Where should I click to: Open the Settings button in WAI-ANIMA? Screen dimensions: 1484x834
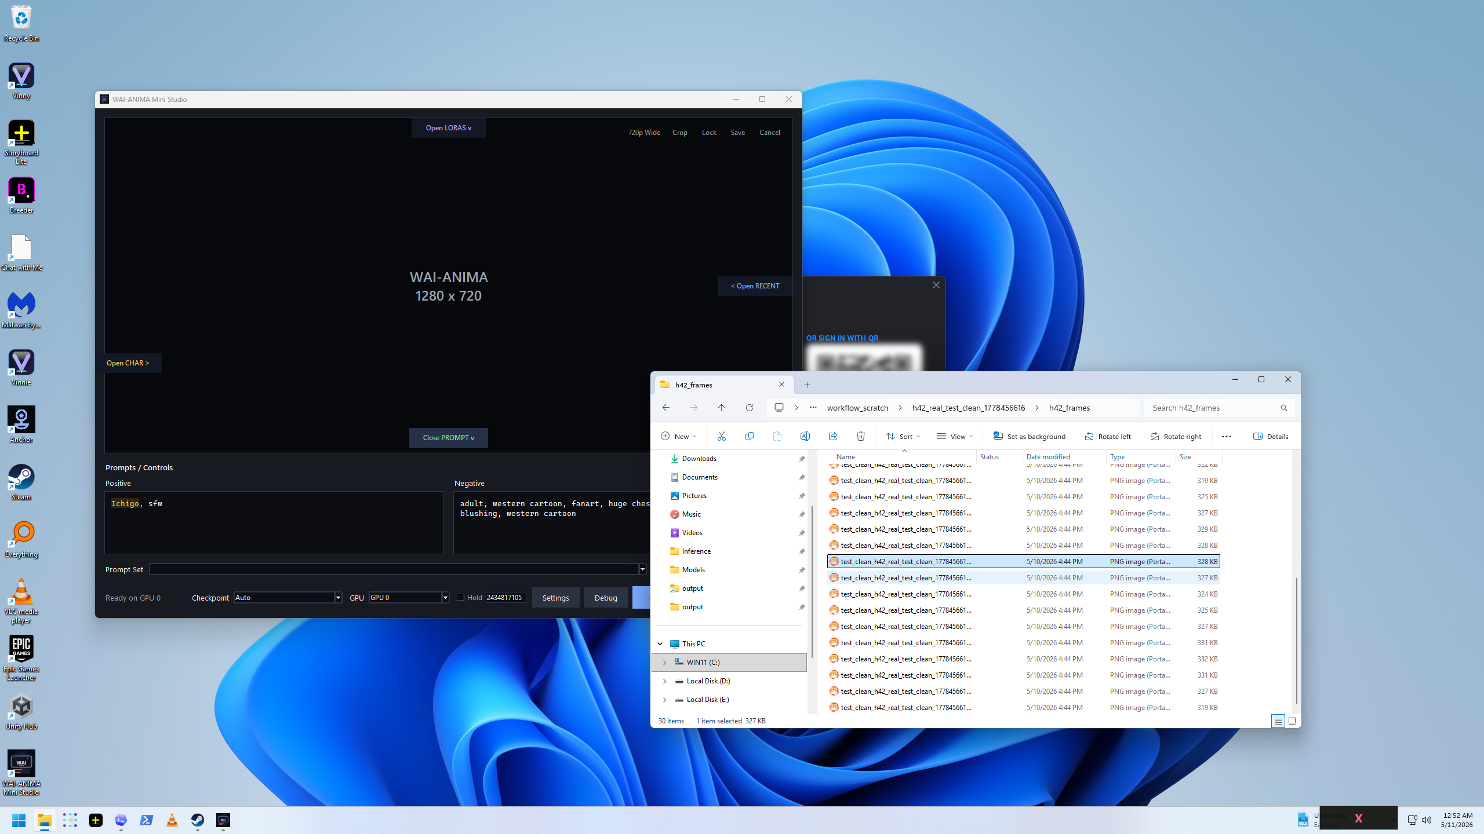pyautogui.click(x=555, y=598)
